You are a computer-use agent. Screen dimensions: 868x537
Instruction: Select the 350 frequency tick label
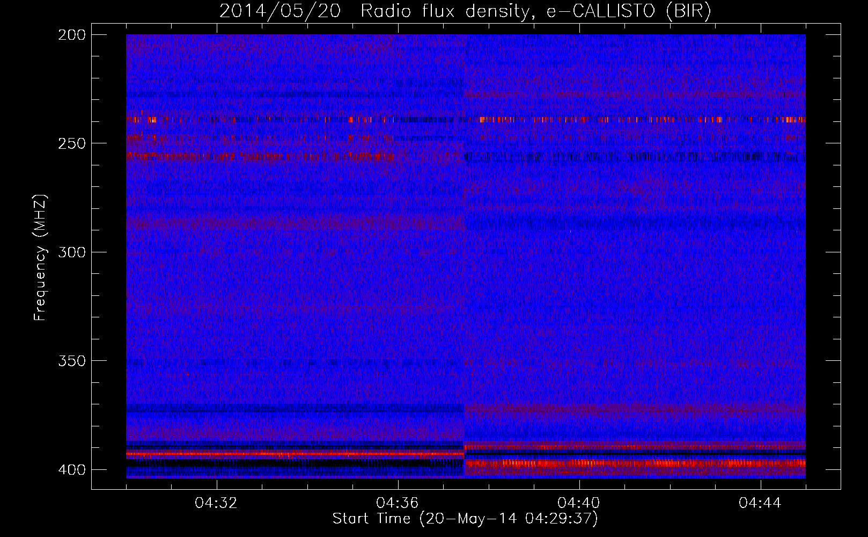tap(71, 361)
